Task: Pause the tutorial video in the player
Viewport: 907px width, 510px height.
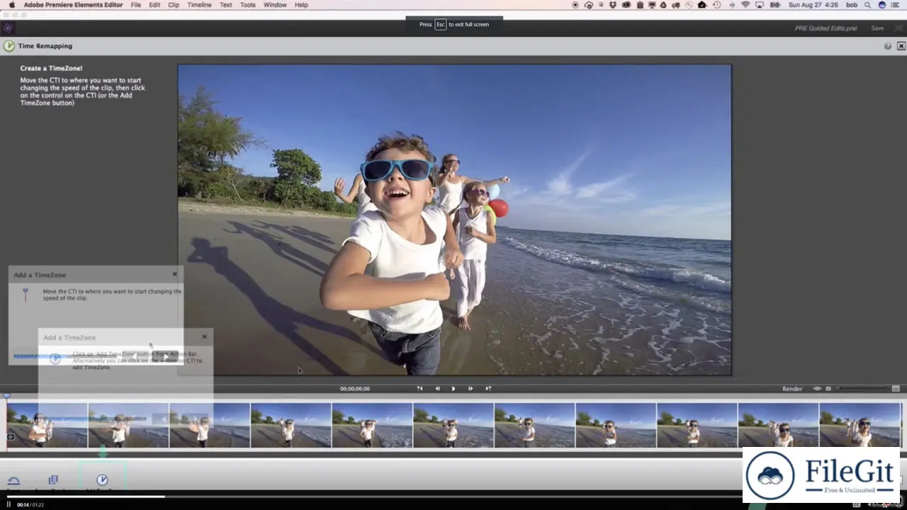Action: coord(9,504)
